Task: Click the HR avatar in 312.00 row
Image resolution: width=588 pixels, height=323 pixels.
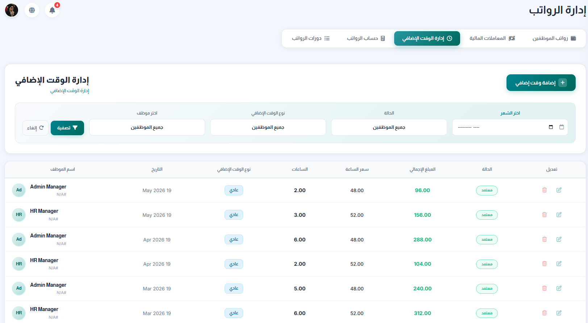Action: pyautogui.click(x=19, y=313)
